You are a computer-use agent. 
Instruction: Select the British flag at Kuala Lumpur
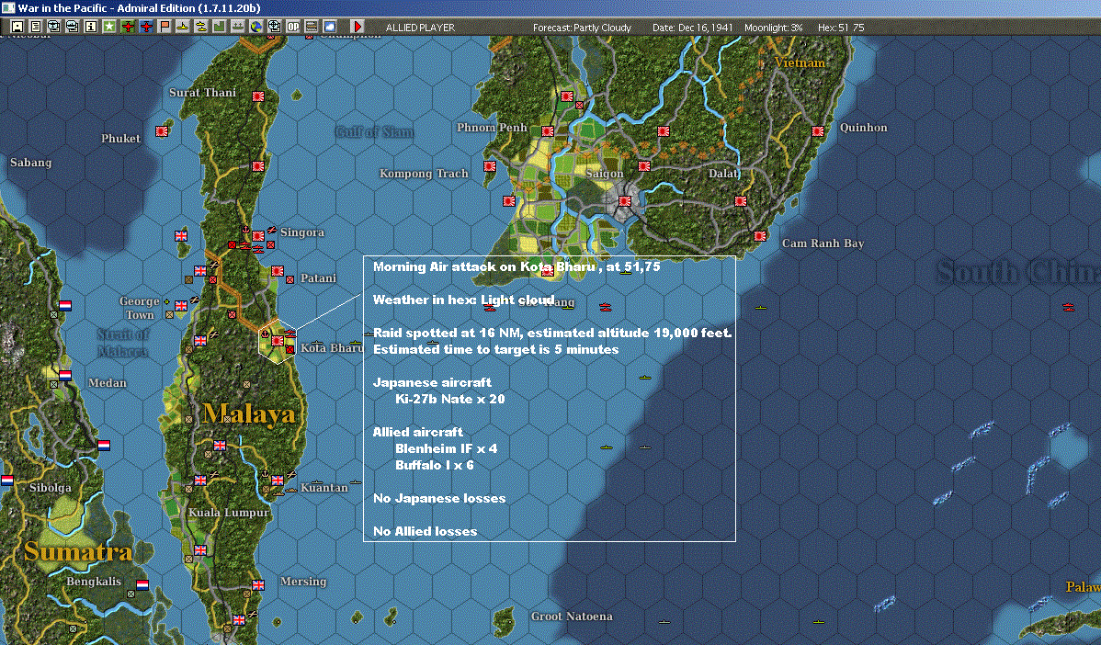click(x=200, y=481)
